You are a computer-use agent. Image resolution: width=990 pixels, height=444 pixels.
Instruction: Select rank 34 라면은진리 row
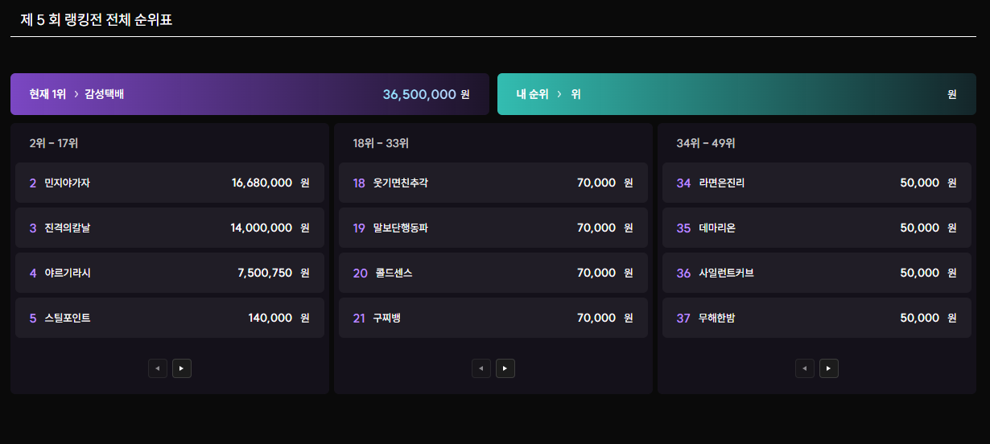coord(817,183)
